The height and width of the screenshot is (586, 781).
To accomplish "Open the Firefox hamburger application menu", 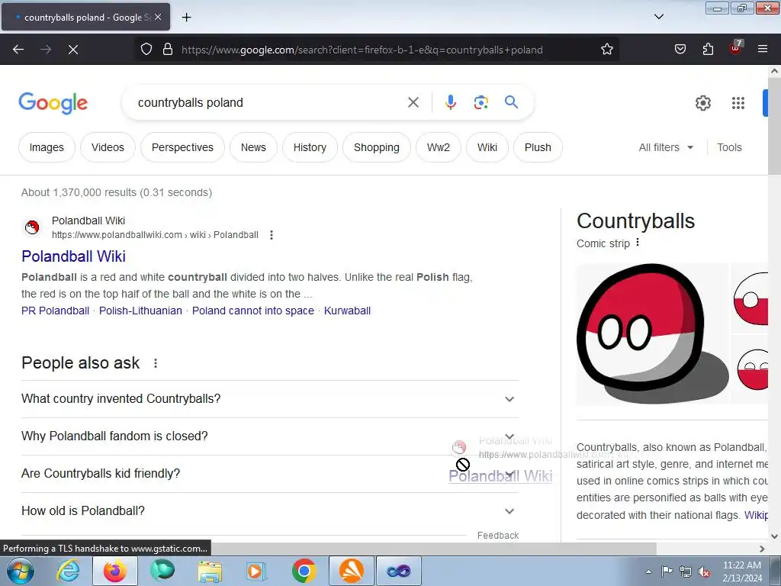I will click(763, 50).
